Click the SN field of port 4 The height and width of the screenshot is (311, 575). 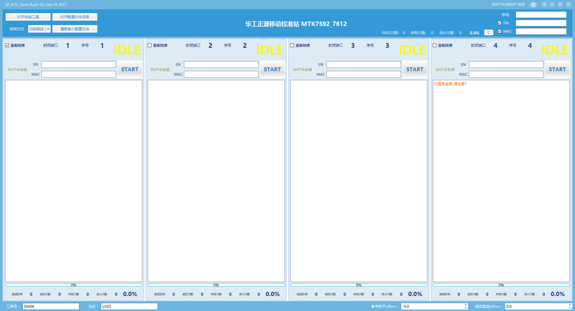[506, 65]
